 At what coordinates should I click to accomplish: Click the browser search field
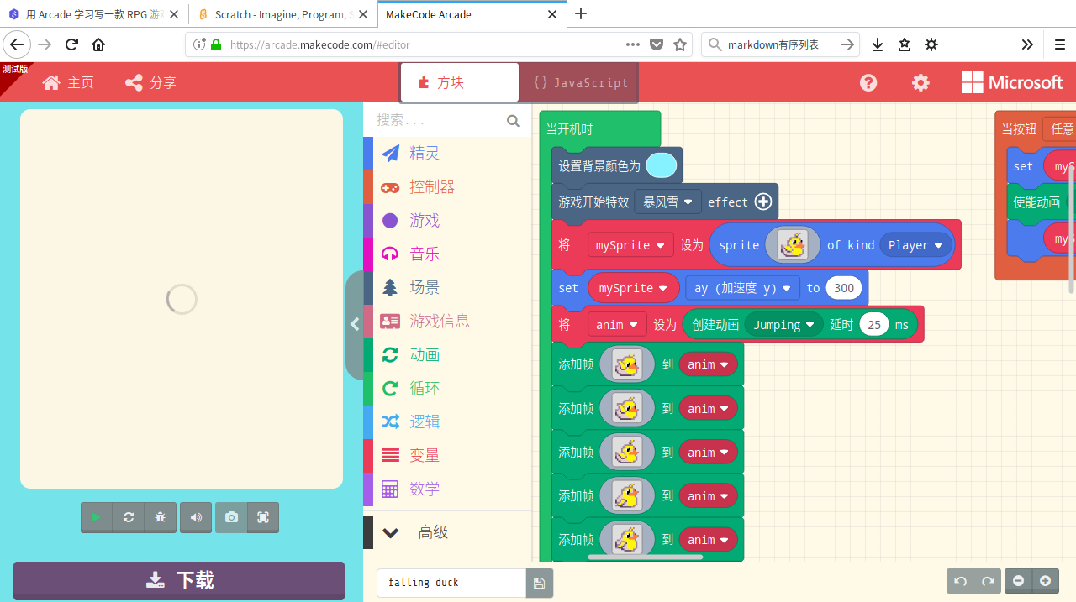[780, 44]
